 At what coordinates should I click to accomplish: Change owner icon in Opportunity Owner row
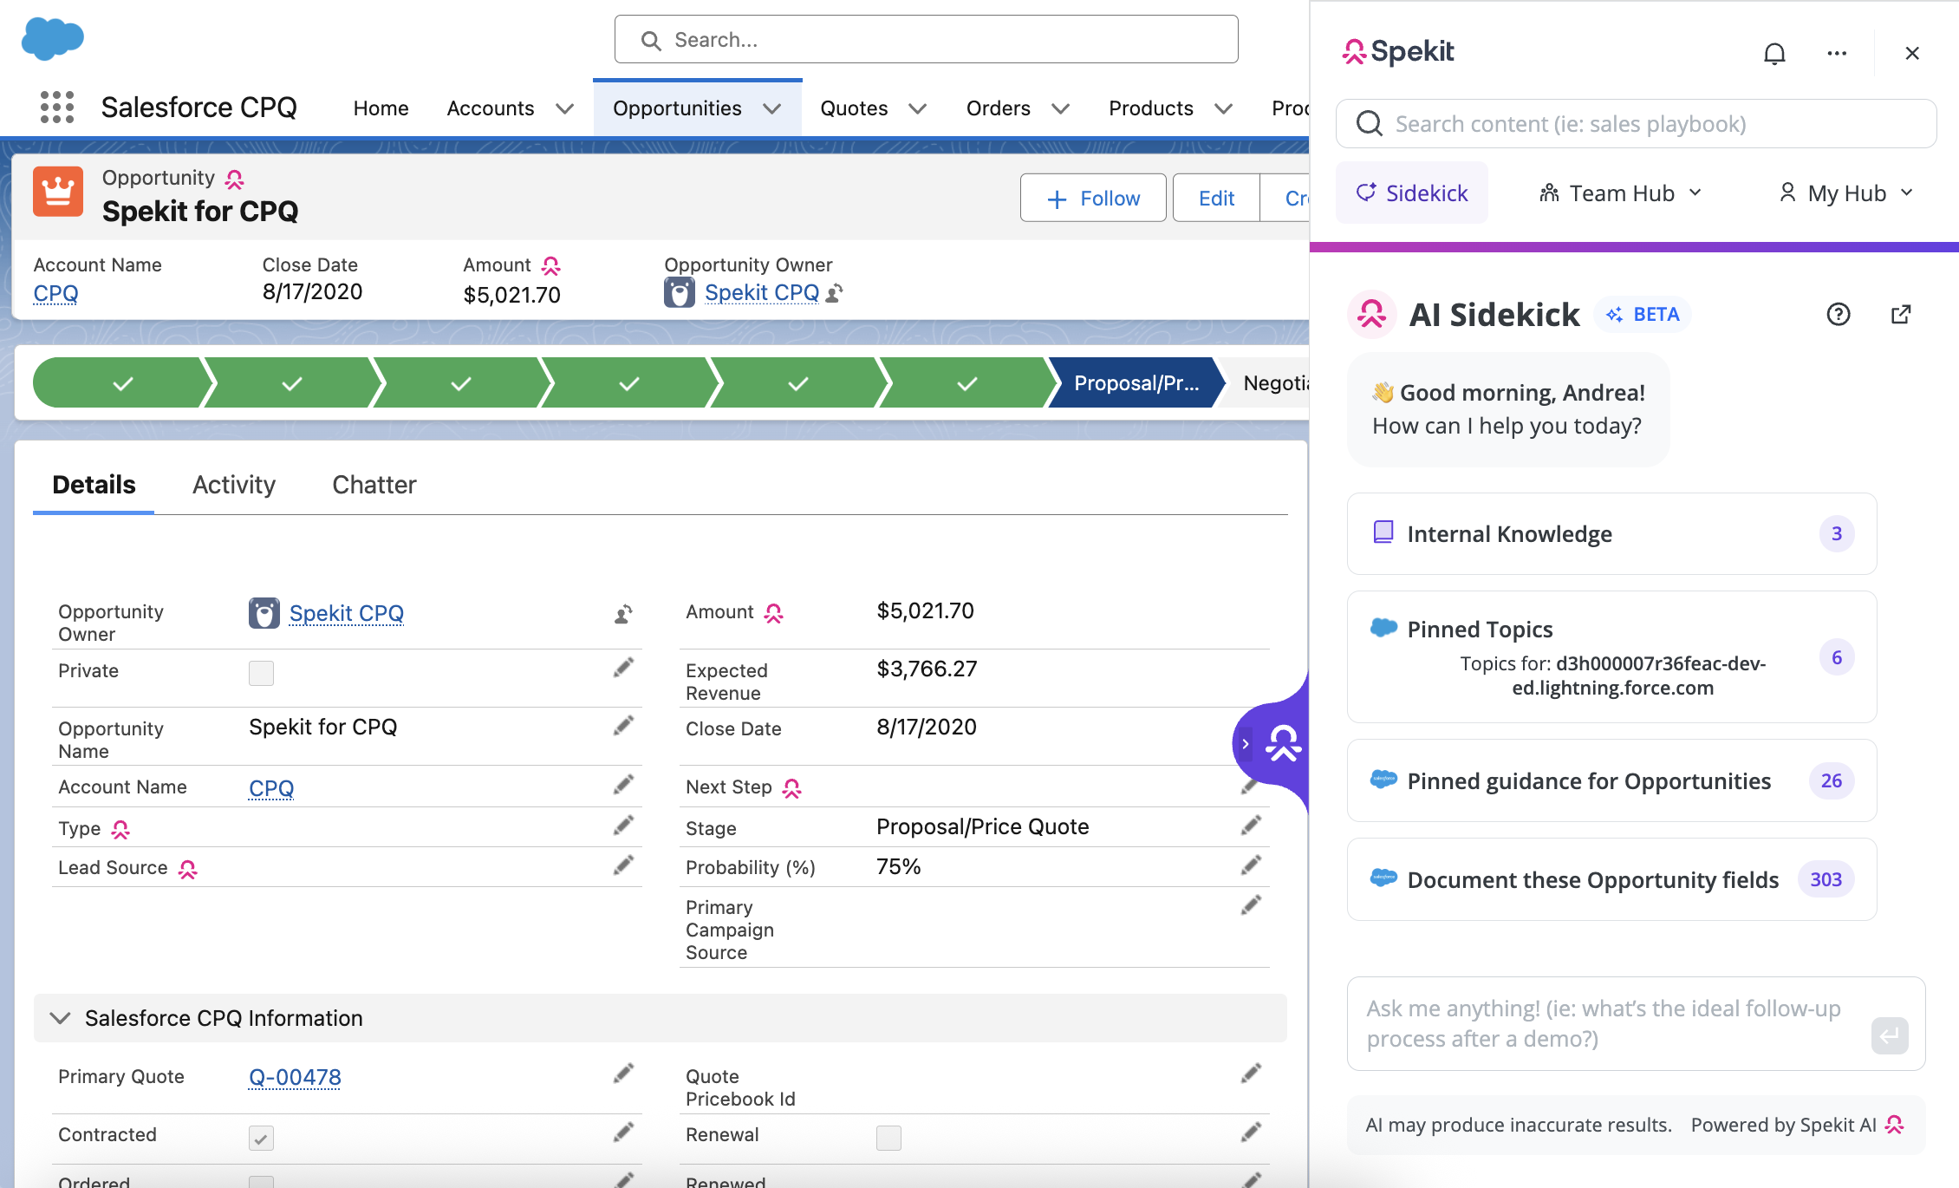[623, 614]
